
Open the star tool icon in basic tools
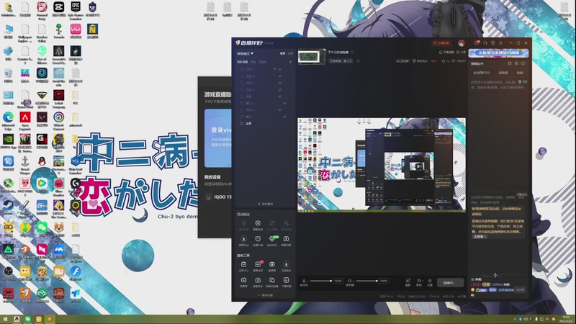click(272, 264)
